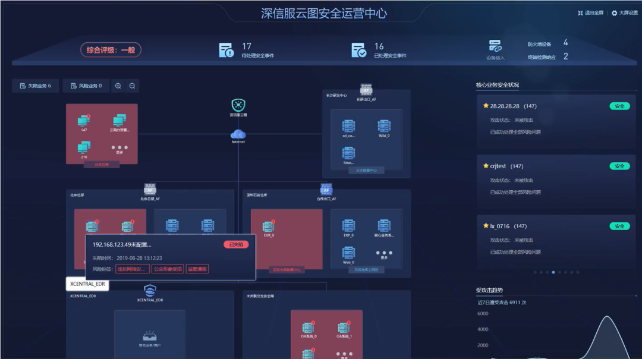Zoom in on the topology map

pos(118,86)
